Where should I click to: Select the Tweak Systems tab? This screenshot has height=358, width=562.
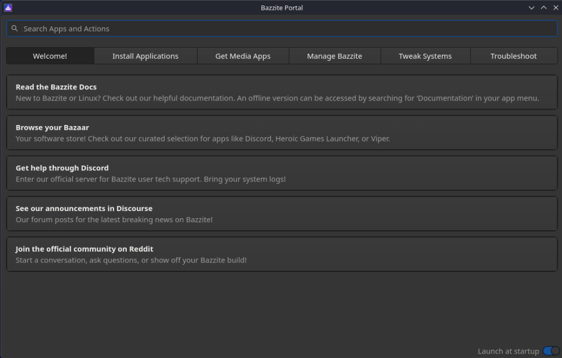point(425,56)
